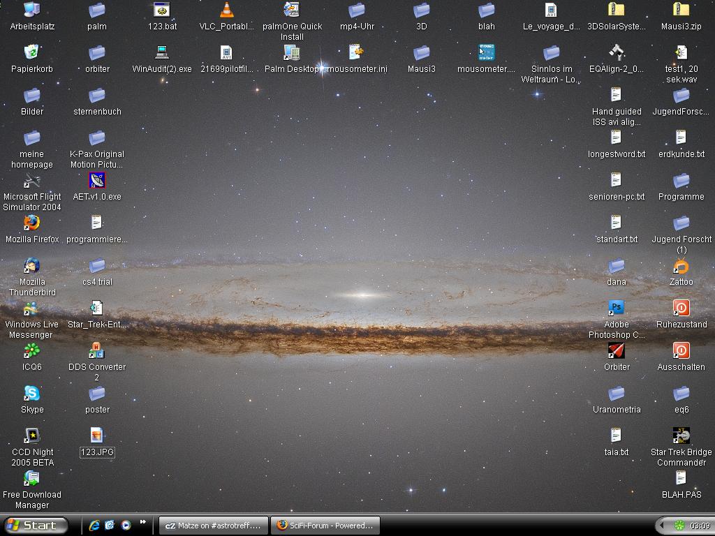Select the Papierkorb recycle bin
The height and width of the screenshot is (536, 715).
[31, 53]
